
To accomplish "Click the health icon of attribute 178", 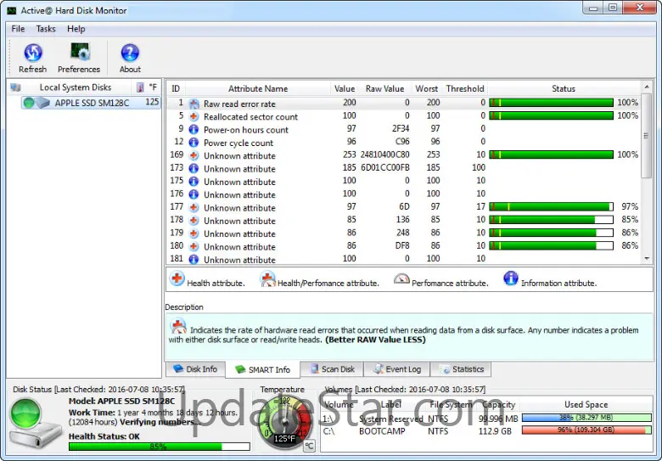I will [x=194, y=221].
